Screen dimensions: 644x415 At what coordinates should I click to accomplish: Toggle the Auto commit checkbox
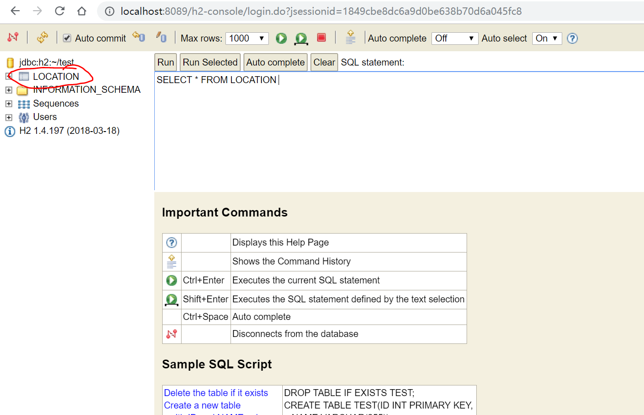[x=67, y=38]
